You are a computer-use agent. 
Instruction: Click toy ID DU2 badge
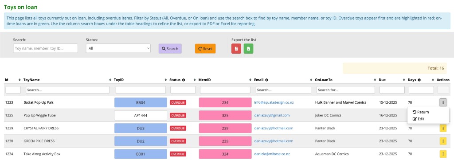(141, 141)
